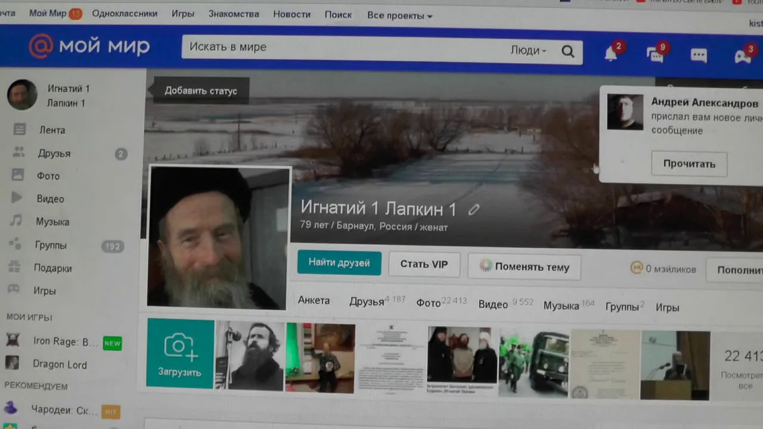The image size is (763, 429).
Task: Click the Группы sidebar icon
Action: (15, 244)
